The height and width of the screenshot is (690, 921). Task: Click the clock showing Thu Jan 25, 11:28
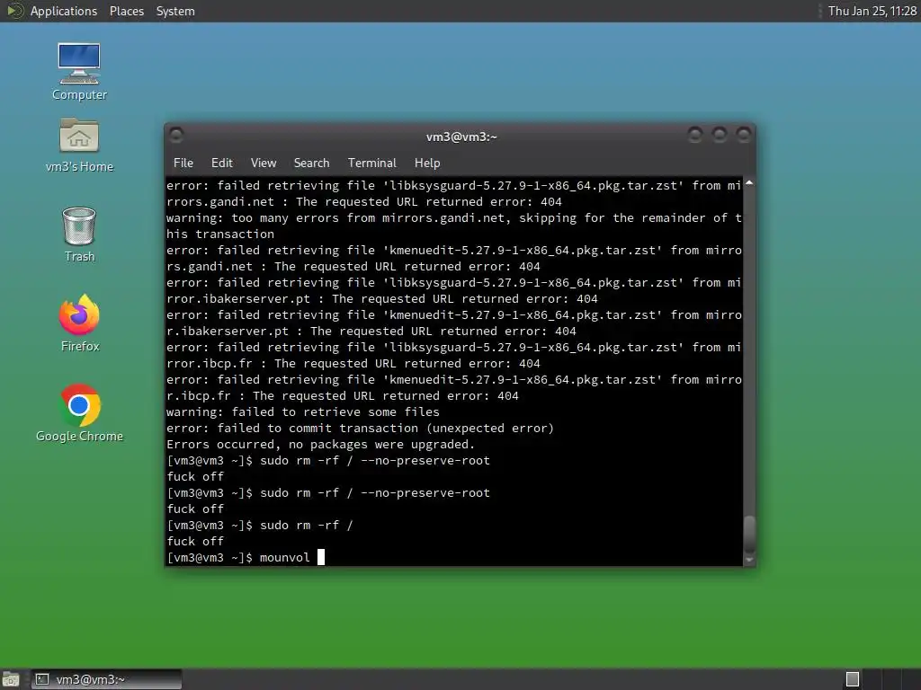872,11
